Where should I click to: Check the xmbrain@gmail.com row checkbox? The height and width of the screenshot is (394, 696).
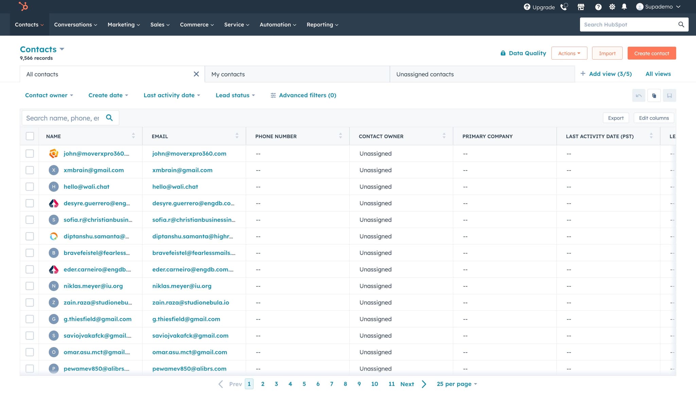pyautogui.click(x=30, y=170)
